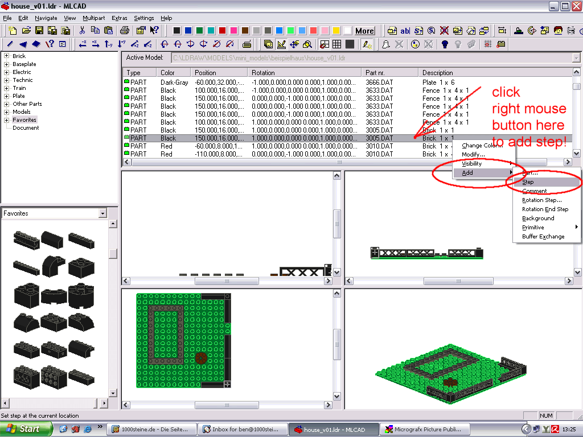Click the first rotate around X axis icon
The width and height of the screenshot is (583, 437).
click(165, 44)
